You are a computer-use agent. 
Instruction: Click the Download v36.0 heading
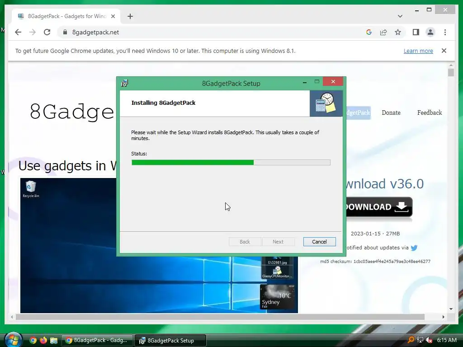point(384,184)
